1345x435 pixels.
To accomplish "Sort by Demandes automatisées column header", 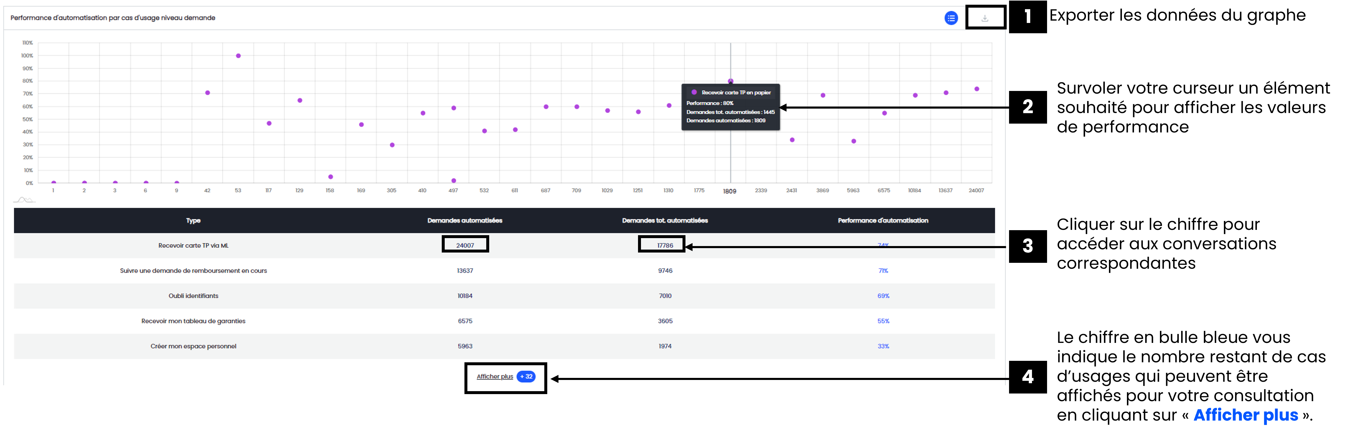I will (x=465, y=221).
